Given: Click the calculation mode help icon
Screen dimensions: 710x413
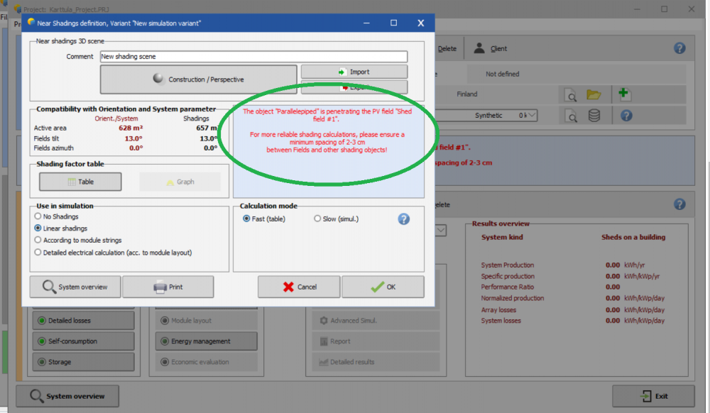Looking at the screenshot, I should 403,219.
